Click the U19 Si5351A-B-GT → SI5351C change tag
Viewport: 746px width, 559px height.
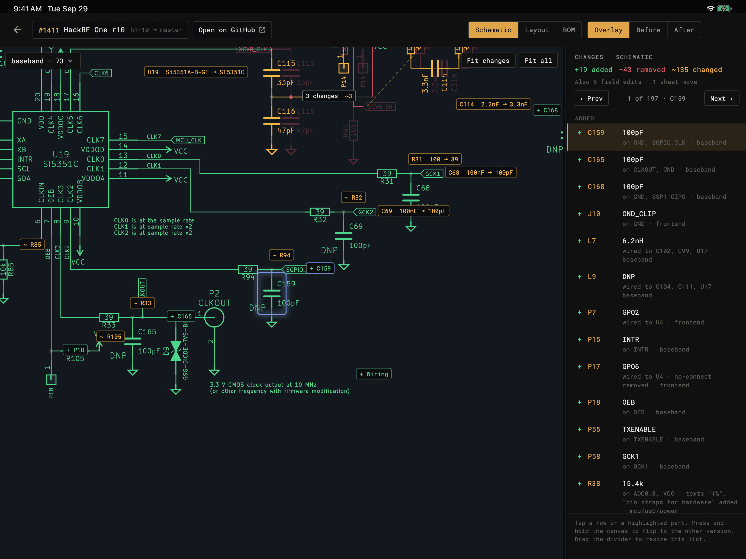tap(196, 72)
